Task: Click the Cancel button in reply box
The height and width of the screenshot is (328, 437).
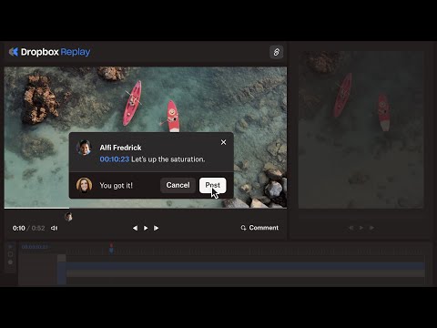Action: coord(178,185)
